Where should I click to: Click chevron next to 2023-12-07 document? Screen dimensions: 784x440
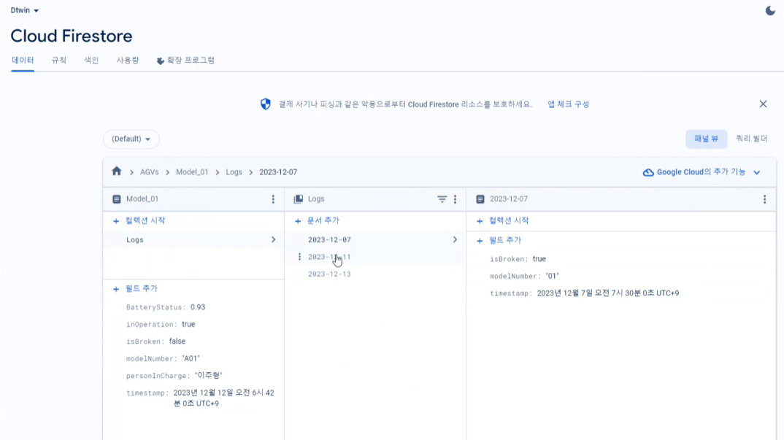coord(455,239)
